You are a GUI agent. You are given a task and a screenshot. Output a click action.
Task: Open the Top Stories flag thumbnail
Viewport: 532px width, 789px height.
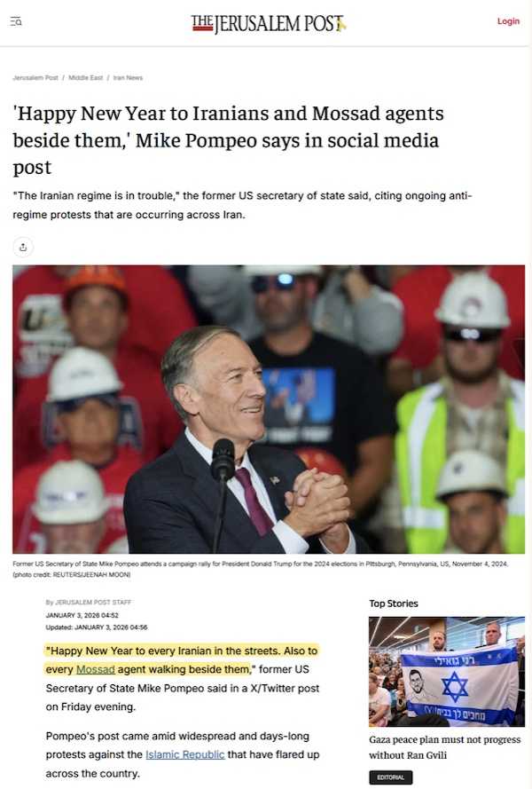(447, 671)
